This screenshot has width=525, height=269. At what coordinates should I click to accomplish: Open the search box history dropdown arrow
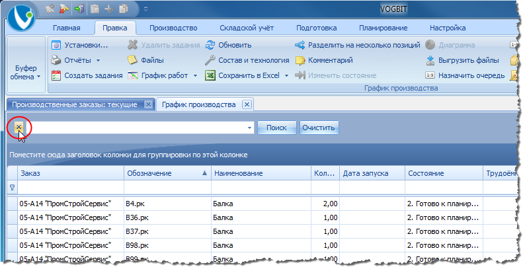point(249,128)
